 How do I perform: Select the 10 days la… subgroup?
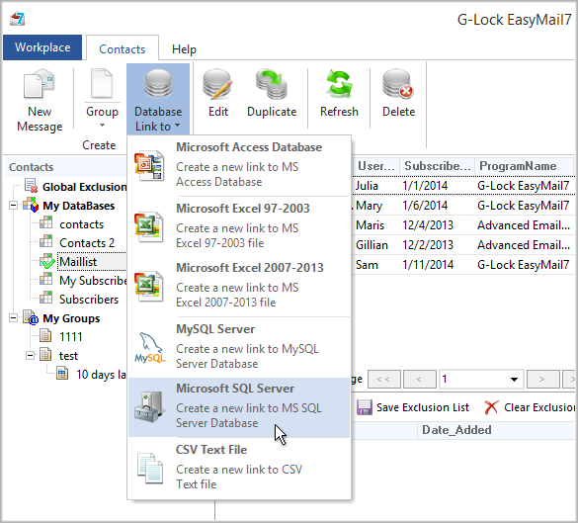(101, 375)
